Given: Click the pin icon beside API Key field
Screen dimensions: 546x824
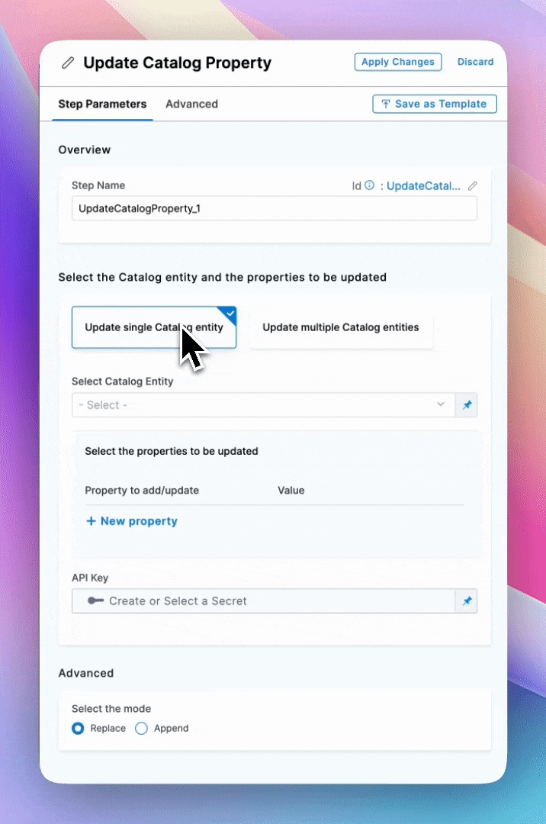Looking at the screenshot, I should [467, 601].
